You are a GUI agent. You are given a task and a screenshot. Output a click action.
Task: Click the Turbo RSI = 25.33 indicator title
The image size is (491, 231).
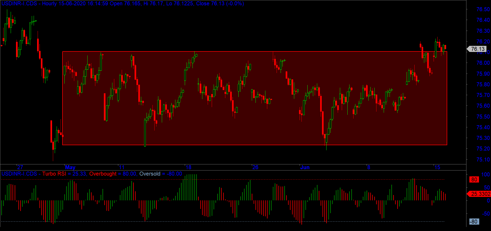64,174
